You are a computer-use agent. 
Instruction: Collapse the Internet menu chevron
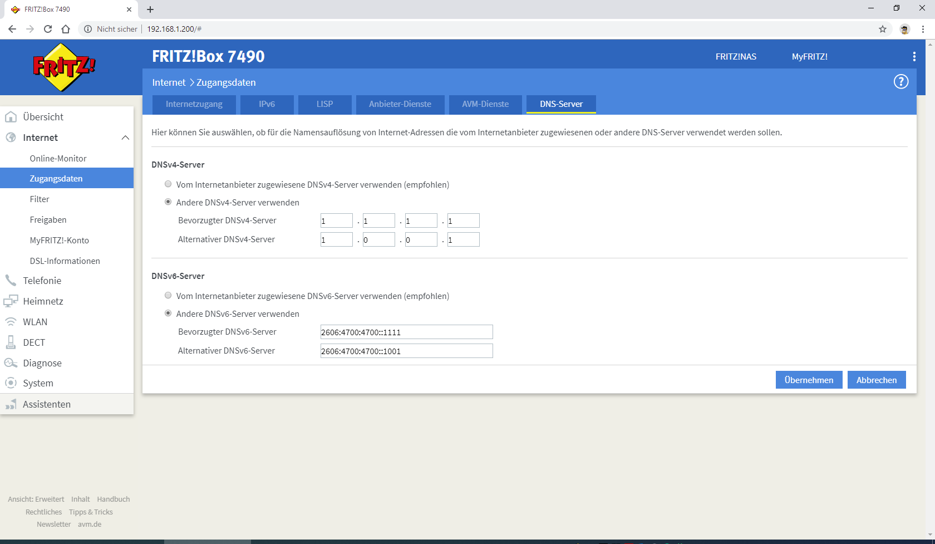(125, 138)
